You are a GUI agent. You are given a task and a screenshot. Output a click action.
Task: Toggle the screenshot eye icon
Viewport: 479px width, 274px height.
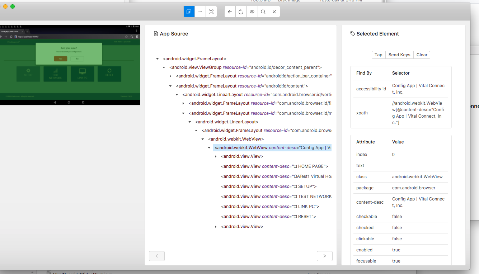point(252,11)
